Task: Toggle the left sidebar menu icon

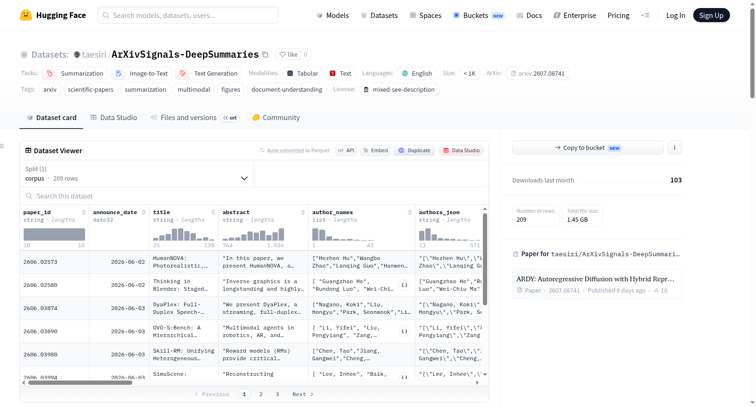Action: point(2,147)
